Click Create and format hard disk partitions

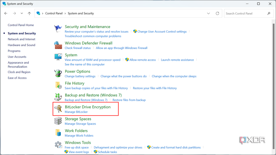coord(176,147)
